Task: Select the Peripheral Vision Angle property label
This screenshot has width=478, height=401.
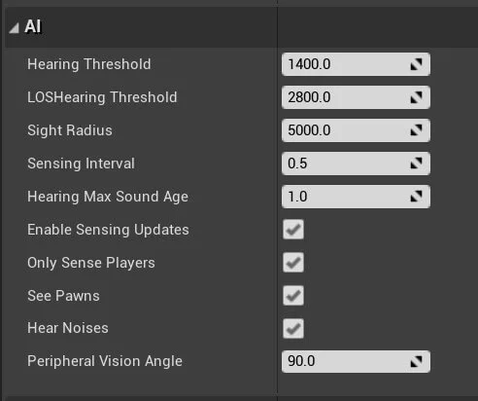Action: [x=105, y=361]
